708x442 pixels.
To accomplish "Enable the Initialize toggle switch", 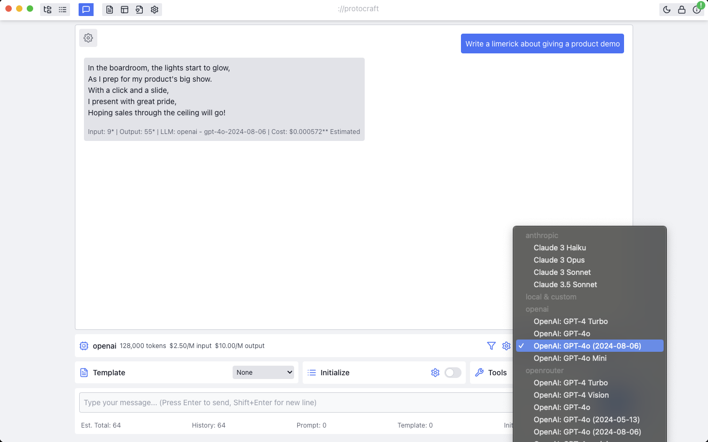I will pyautogui.click(x=453, y=373).
